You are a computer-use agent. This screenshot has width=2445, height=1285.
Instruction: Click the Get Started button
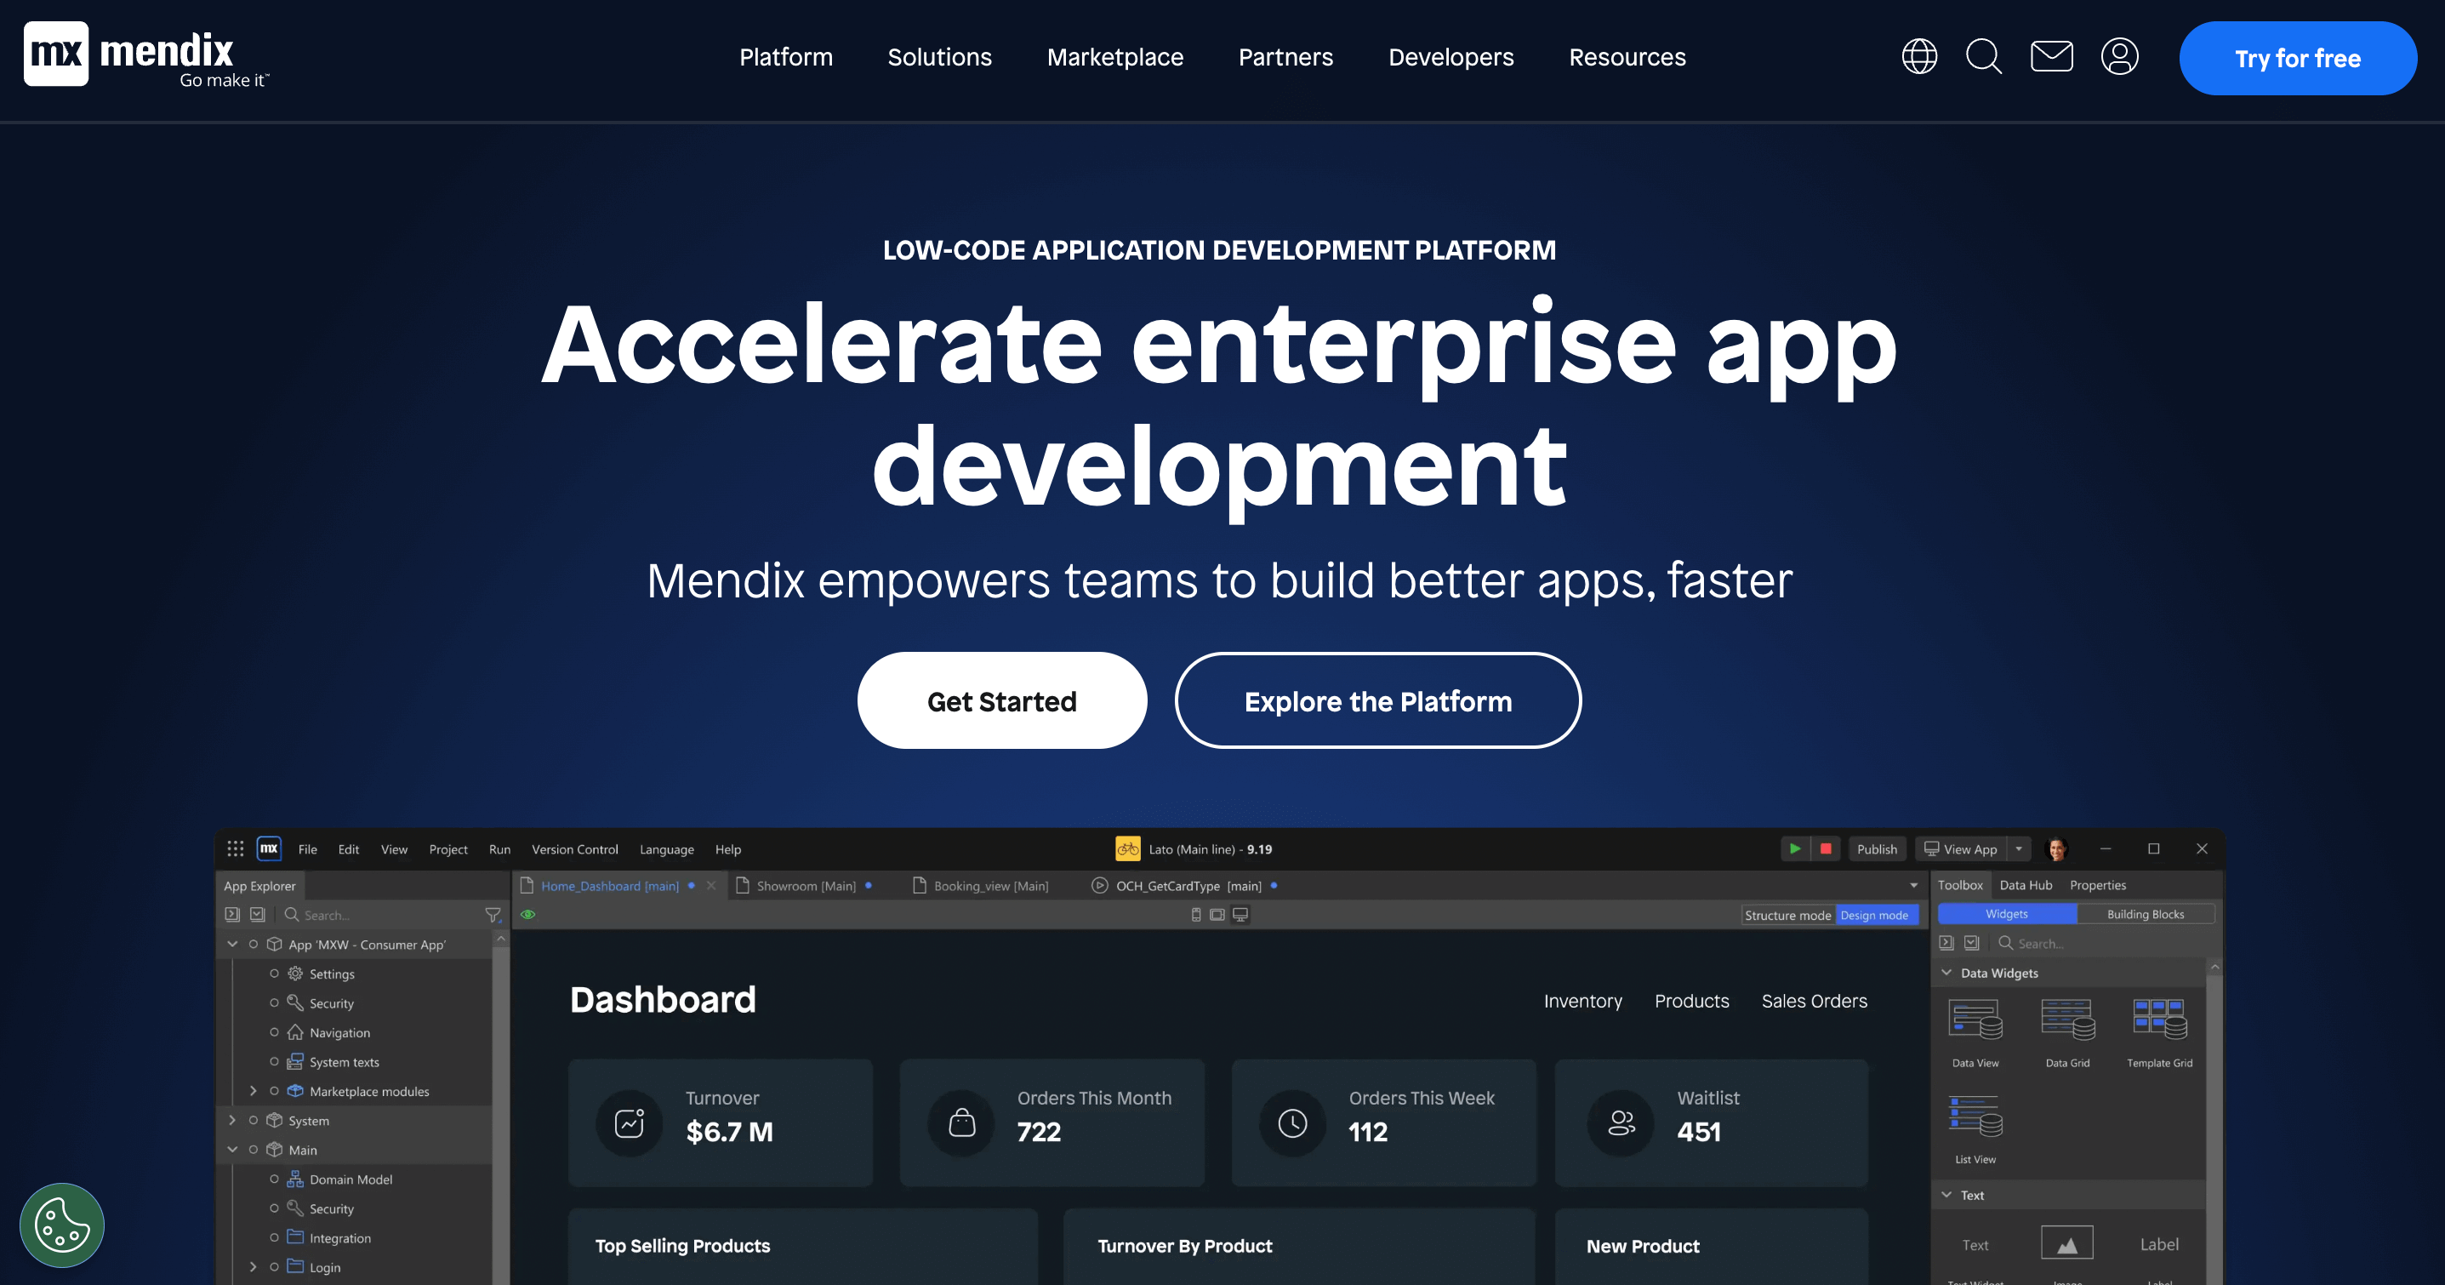1001,700
